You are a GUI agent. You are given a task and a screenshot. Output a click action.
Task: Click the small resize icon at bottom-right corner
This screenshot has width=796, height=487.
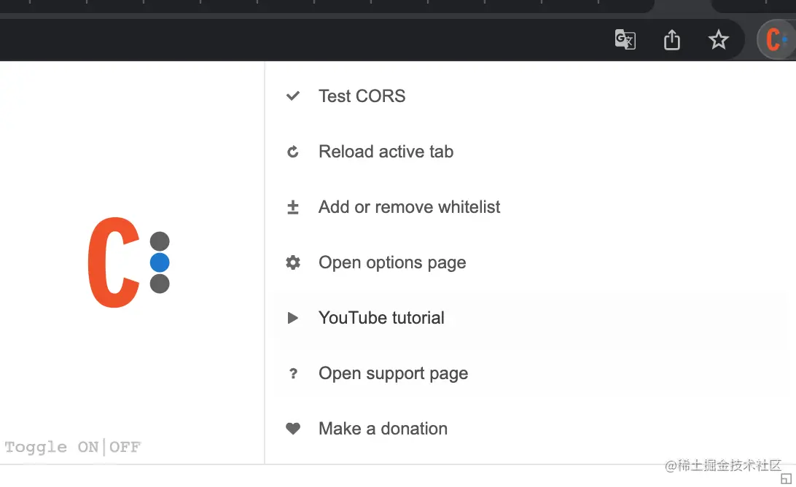[786, 478]
